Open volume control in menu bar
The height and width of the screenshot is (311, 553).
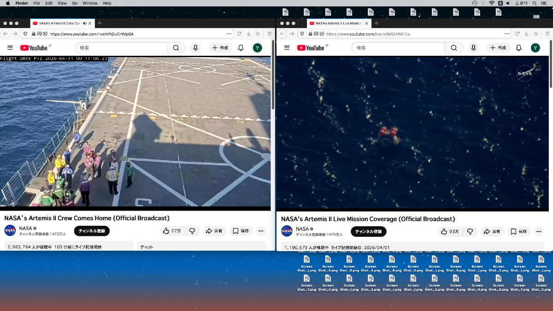[x=508, y=3]
